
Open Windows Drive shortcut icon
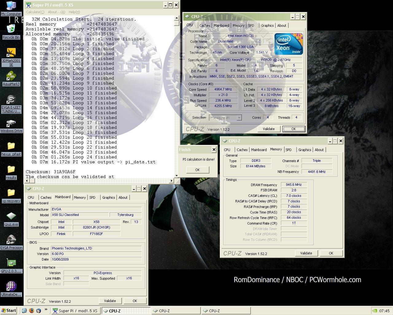coord(11,126)
